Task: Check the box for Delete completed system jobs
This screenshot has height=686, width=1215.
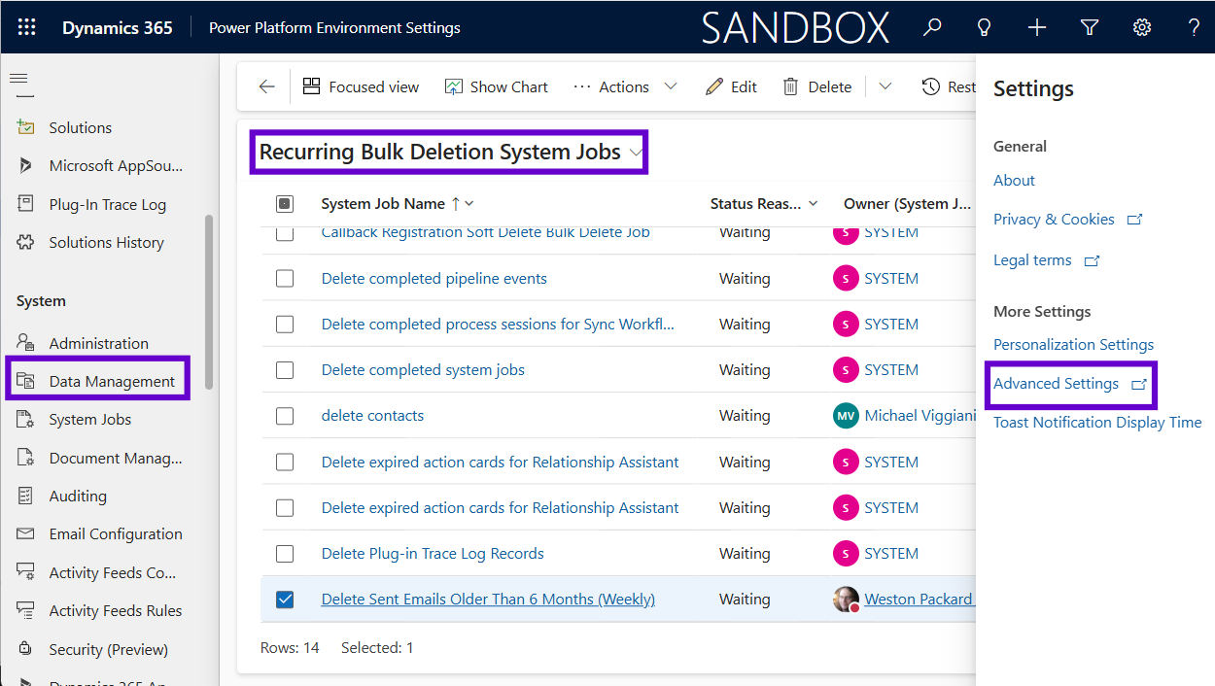Action: [x=285, y=369]
